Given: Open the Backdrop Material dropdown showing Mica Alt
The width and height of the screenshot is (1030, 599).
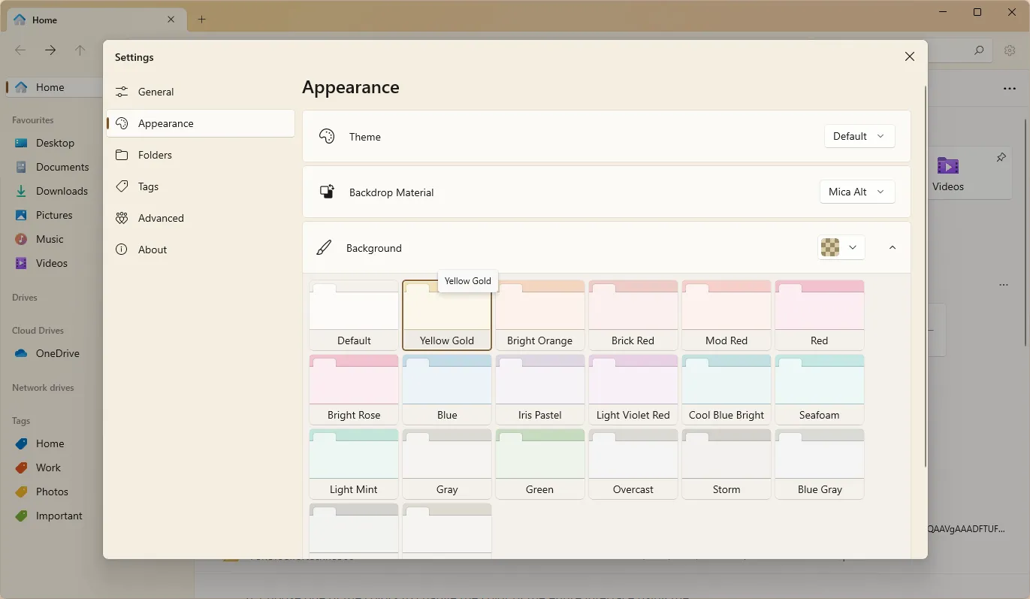Looking at the screenshot, I should (856, 192).
